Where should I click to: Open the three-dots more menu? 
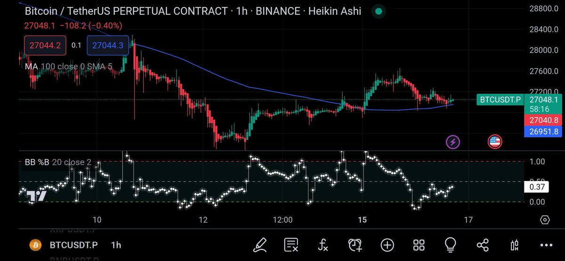click(546, 245)
